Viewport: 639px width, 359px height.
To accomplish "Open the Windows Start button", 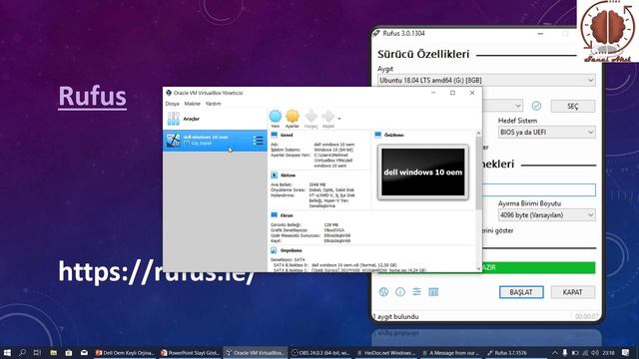I will coord(7,352).
